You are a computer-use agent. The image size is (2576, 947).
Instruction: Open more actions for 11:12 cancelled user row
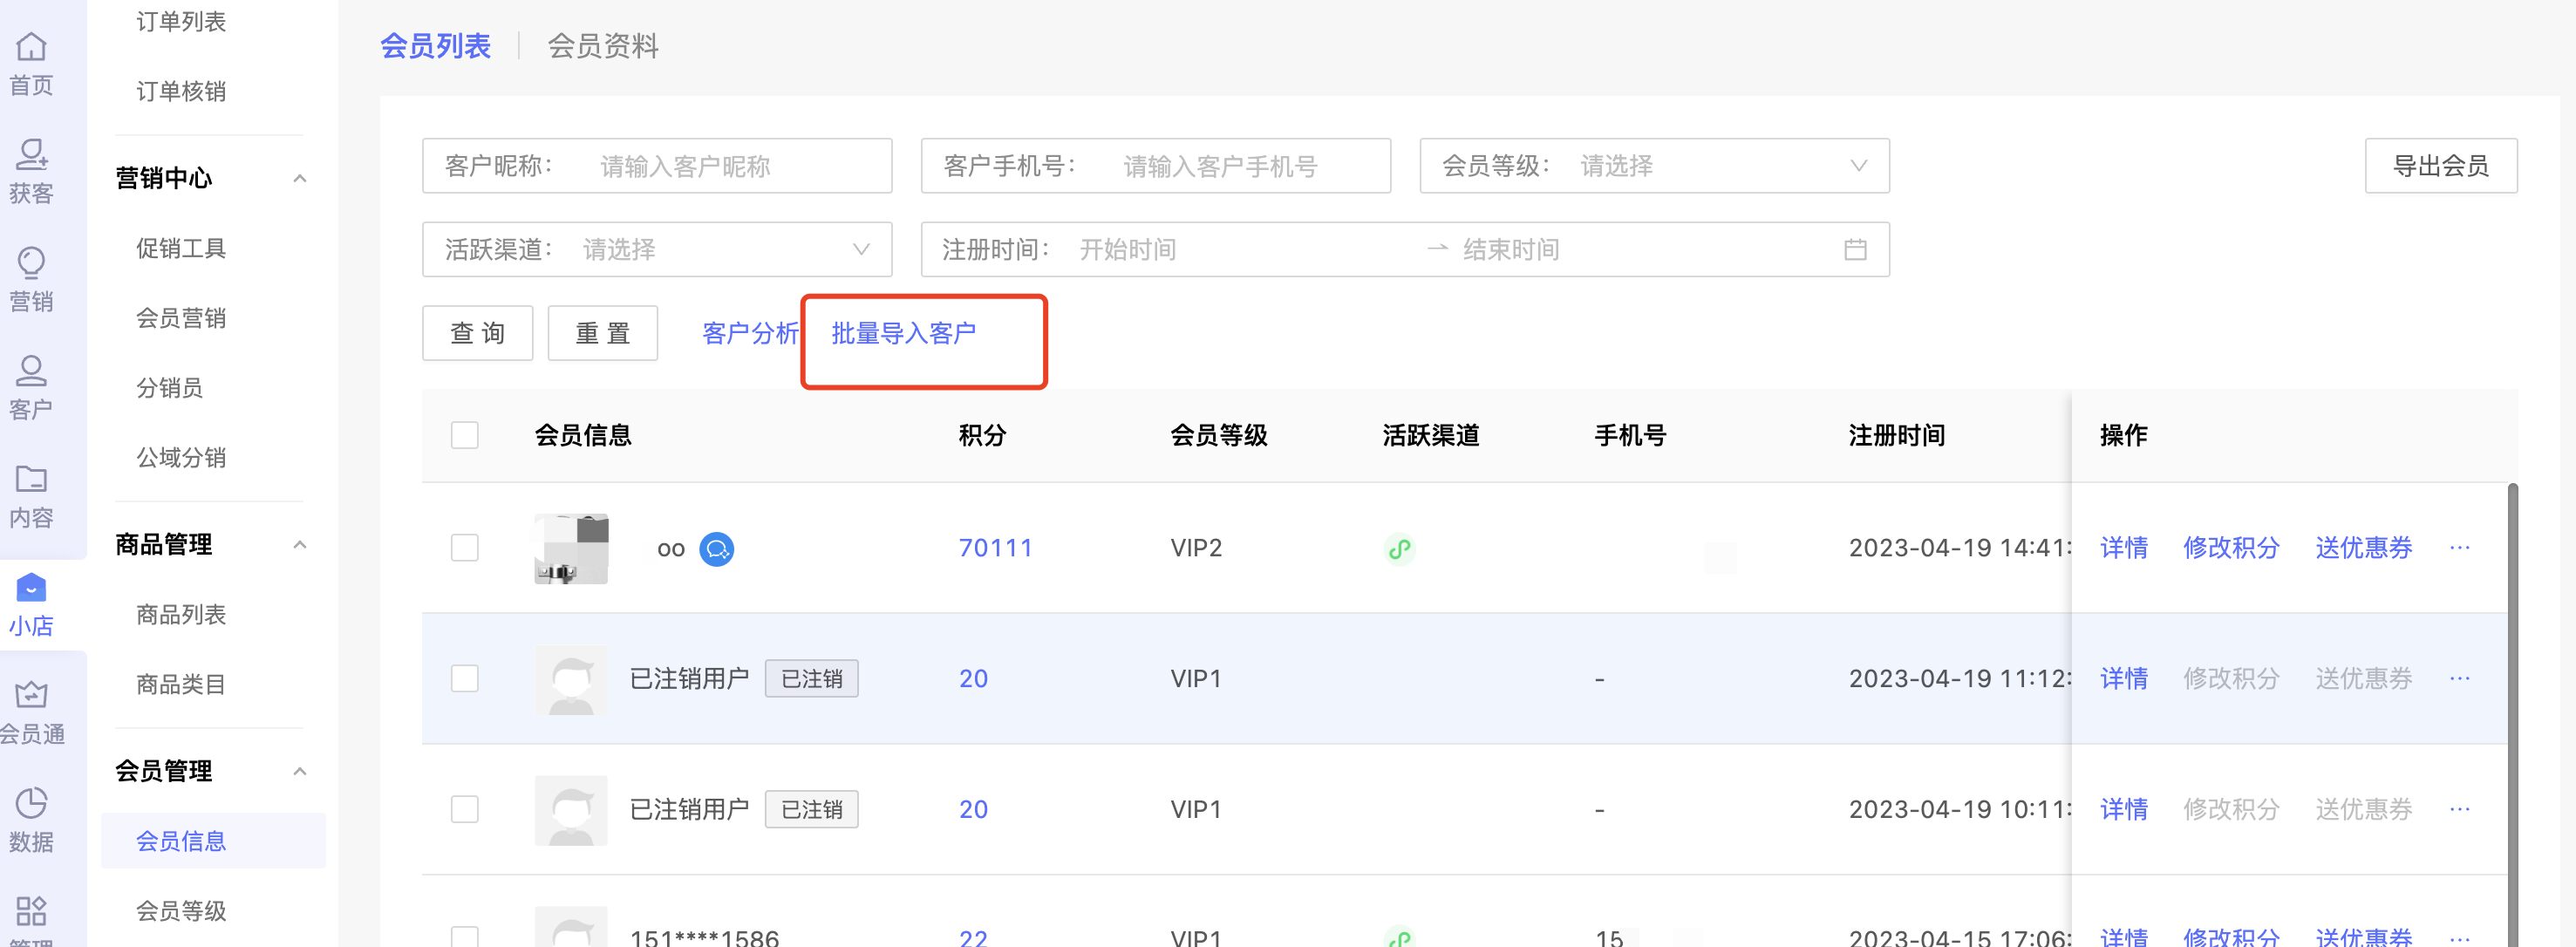pos(2460,678)
